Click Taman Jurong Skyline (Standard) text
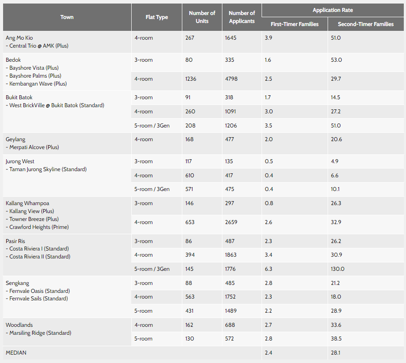Screen dimensions: 406x363 point(48,169)
